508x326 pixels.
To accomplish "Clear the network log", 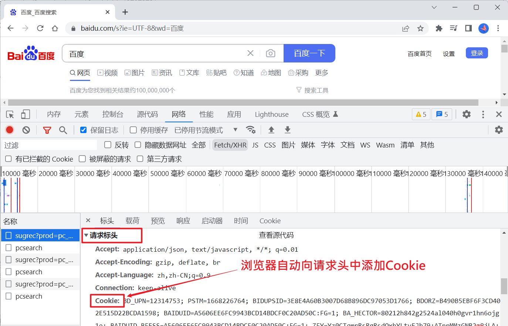I will 26,130.
